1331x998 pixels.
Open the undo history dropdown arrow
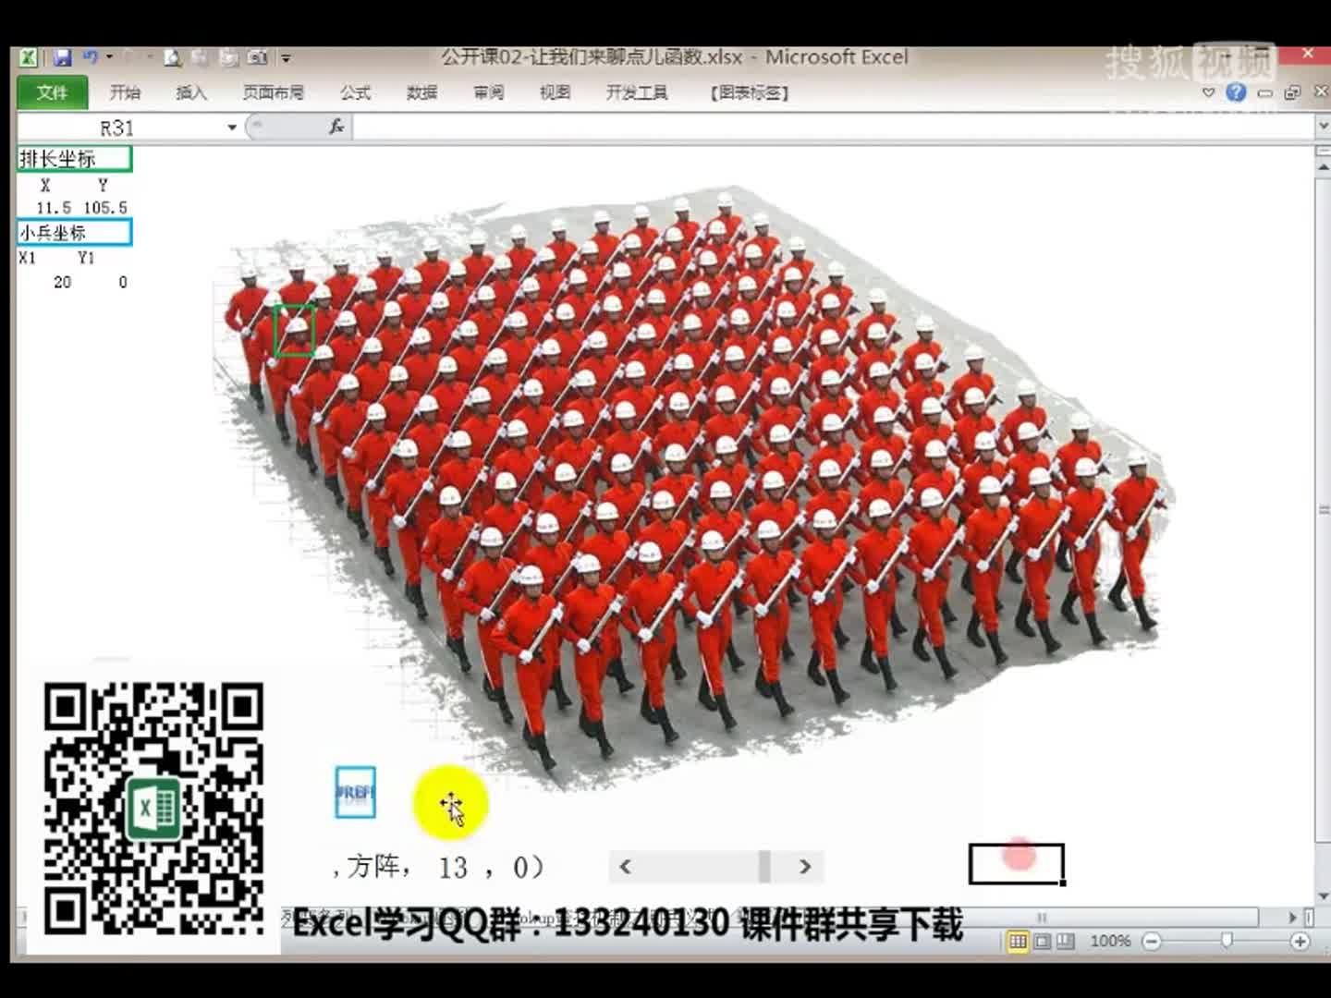click(x=109, y=57)
